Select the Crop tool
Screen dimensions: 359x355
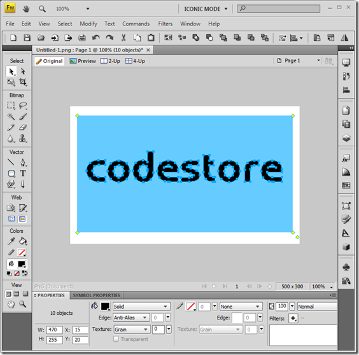[x=23, y=82]
